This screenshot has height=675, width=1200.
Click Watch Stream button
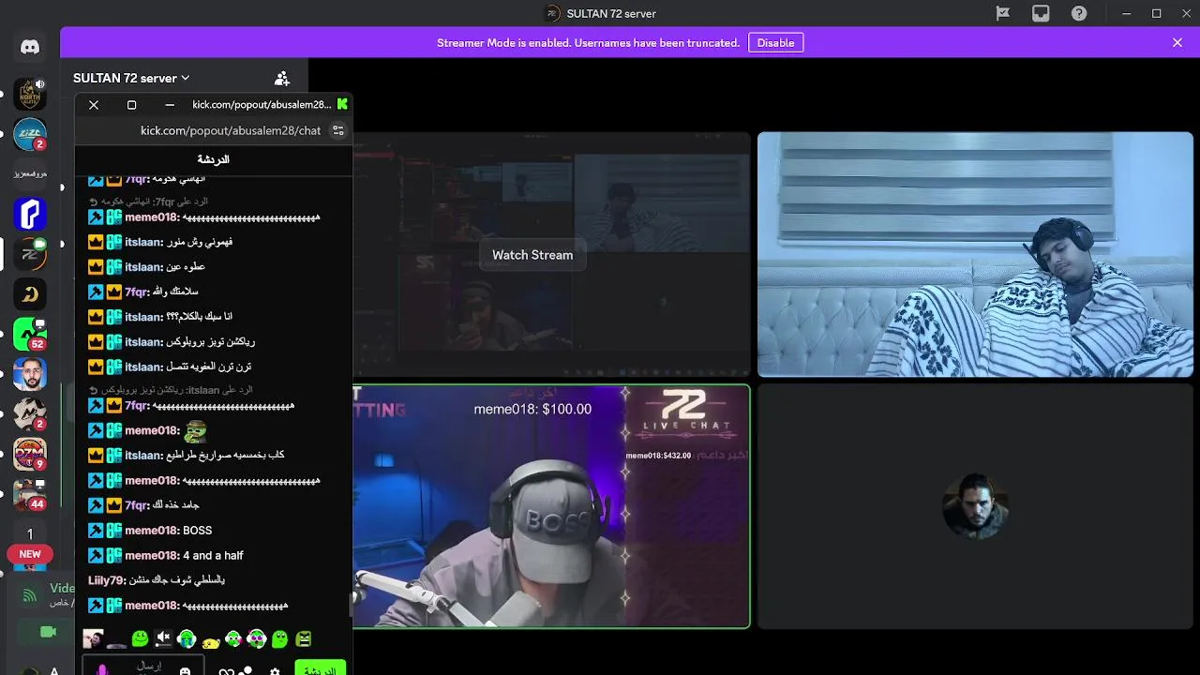532,255
